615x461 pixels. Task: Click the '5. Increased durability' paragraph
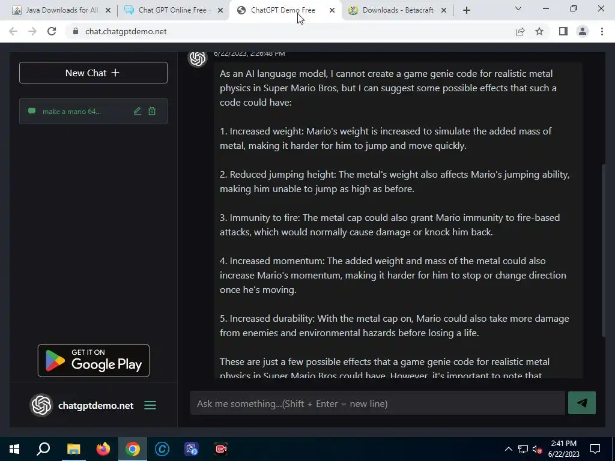click(394, 325)
